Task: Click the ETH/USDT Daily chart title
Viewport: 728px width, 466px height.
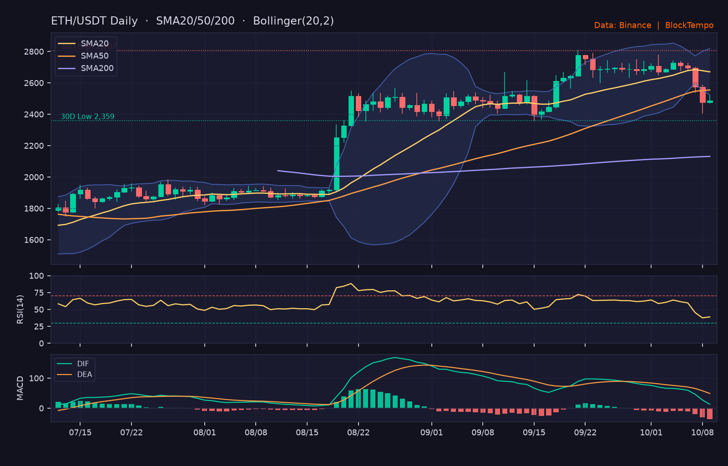Action: point(192,21)
